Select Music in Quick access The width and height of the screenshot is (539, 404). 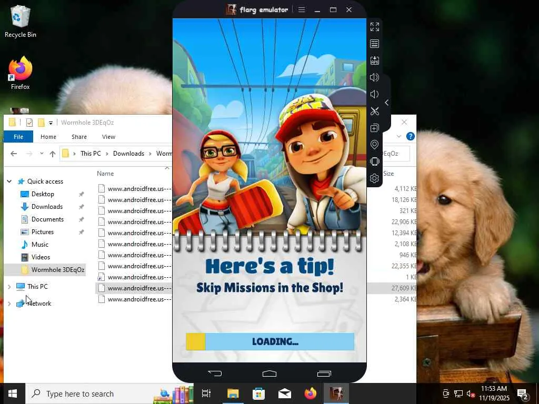[x=40, y=245]
